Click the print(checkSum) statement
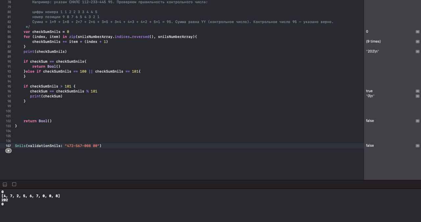Viewport: 421px width, 222px height. click(x=46, y=96)
